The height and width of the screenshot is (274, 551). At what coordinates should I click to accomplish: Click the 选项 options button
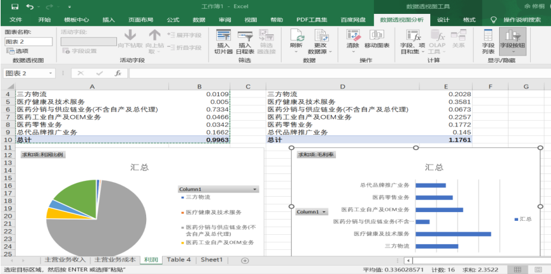[x=18, y=51]
